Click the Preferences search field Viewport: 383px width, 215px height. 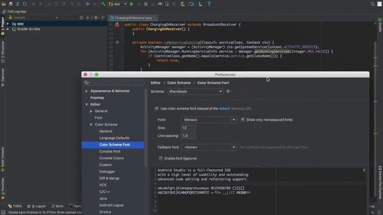click(x=114, y=83)
